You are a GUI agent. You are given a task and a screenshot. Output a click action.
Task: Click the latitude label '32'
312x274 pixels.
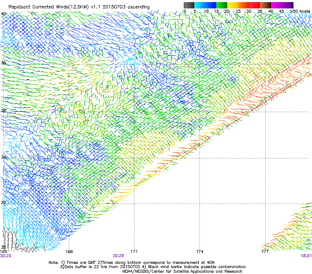3,203
